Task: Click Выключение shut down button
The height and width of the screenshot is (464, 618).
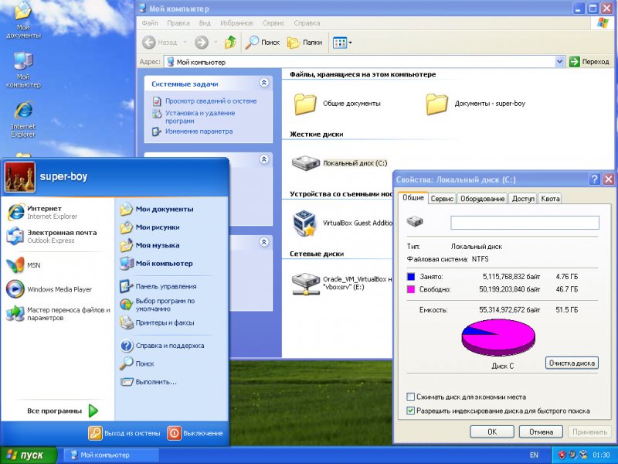Action: [x=195, y=433]
